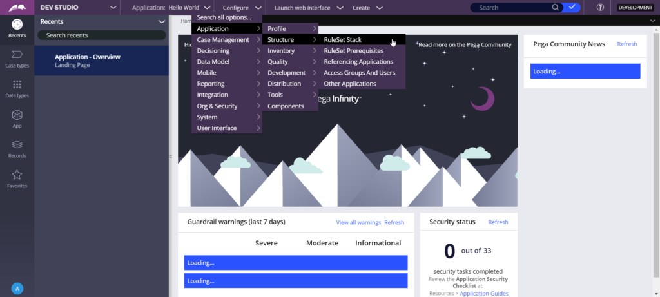The height and width of the screenshot is (297, 660).
Task: Refresh the Security status panel
Action: [498, 222]
